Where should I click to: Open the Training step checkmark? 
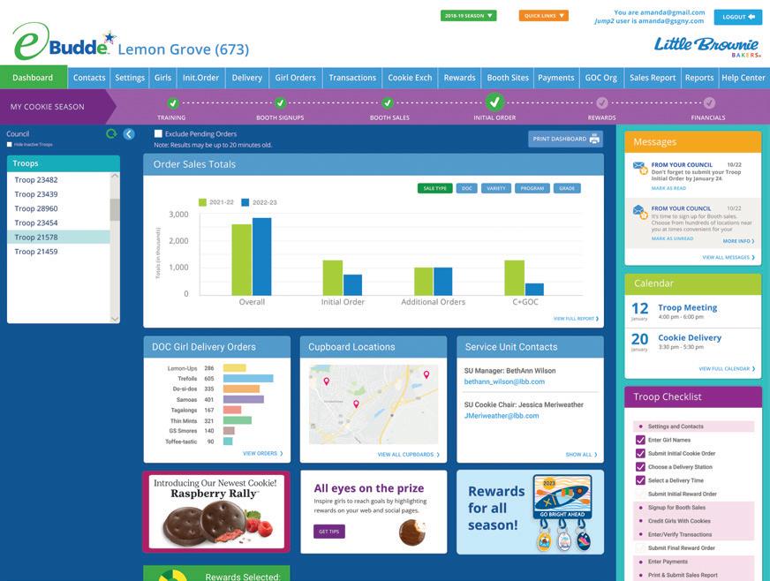(172, 103)
